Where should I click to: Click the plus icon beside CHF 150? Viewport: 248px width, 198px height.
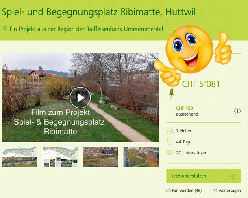(x=170, y=108)
